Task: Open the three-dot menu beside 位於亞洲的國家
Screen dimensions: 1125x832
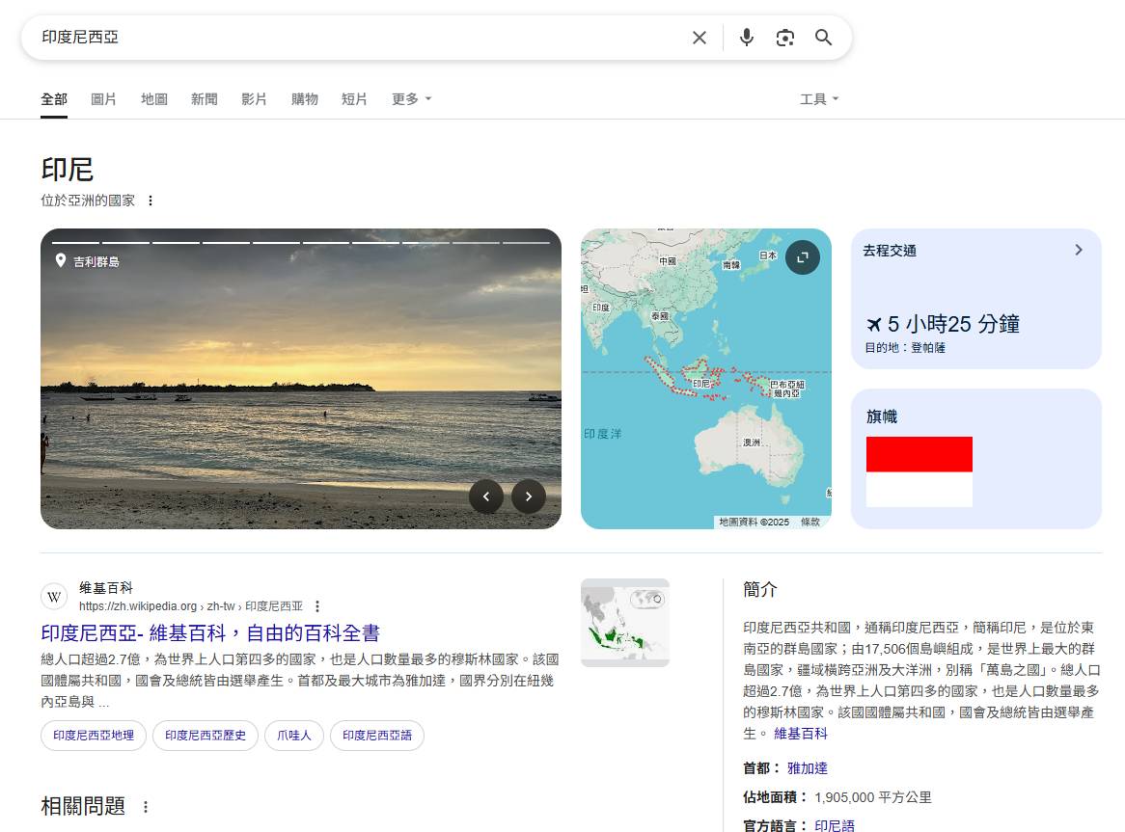Action: click(150, 201)
